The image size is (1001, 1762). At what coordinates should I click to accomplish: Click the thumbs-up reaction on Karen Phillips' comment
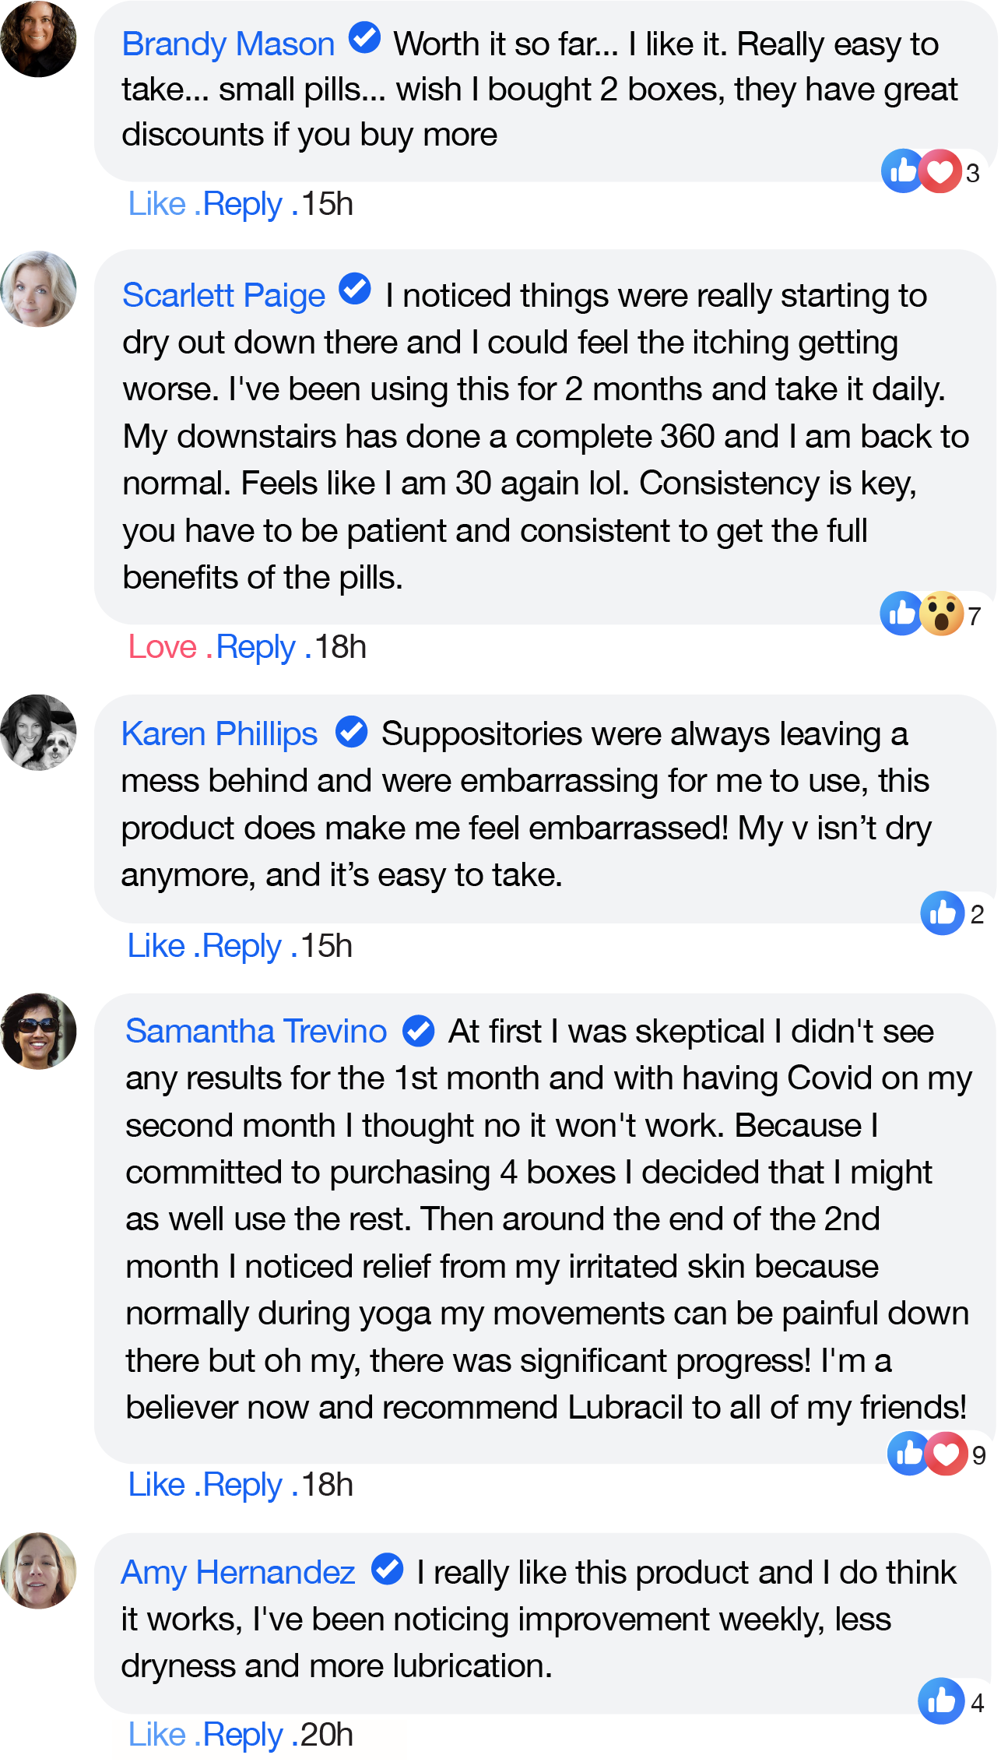pos(942,913)
